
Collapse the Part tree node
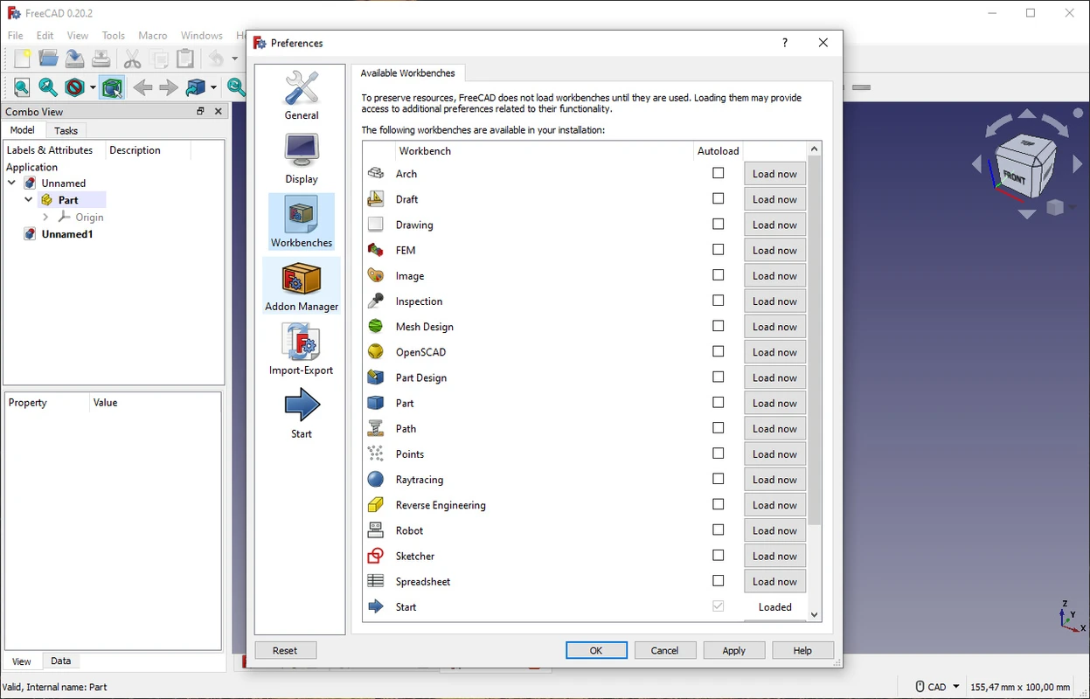[29, 200]
